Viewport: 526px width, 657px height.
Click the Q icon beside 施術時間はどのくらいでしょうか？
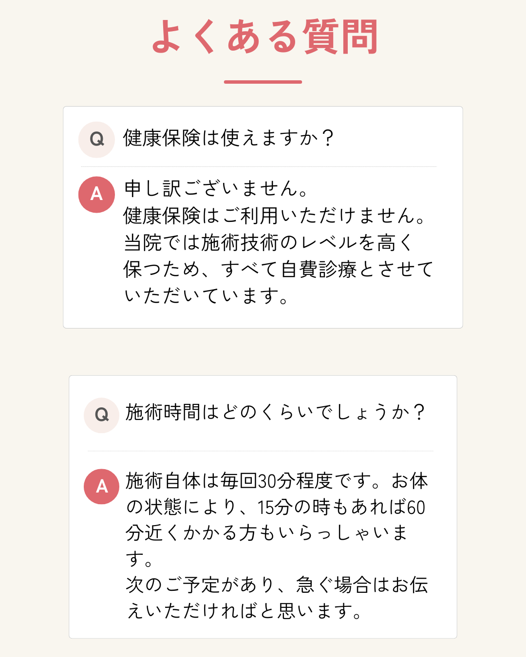point(101,415)
